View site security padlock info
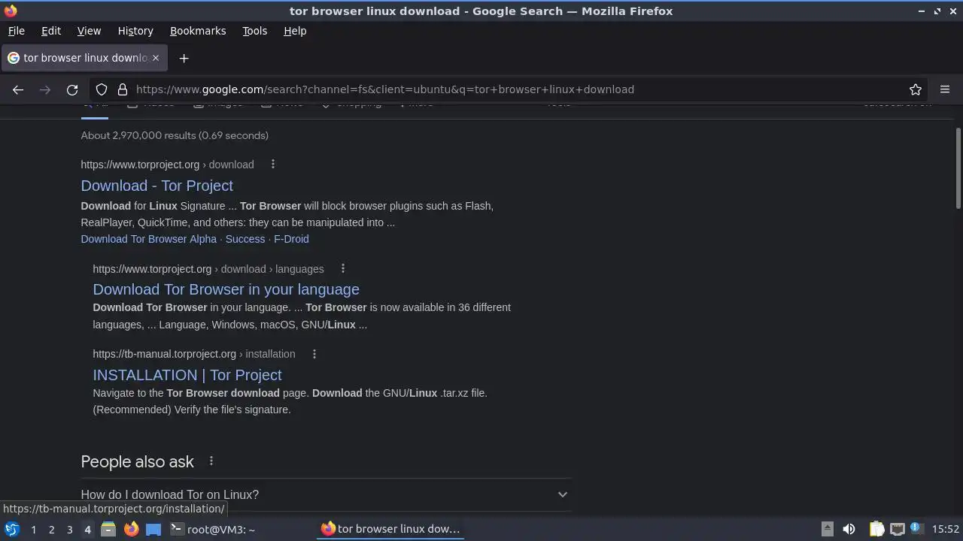 click(123, 89)
